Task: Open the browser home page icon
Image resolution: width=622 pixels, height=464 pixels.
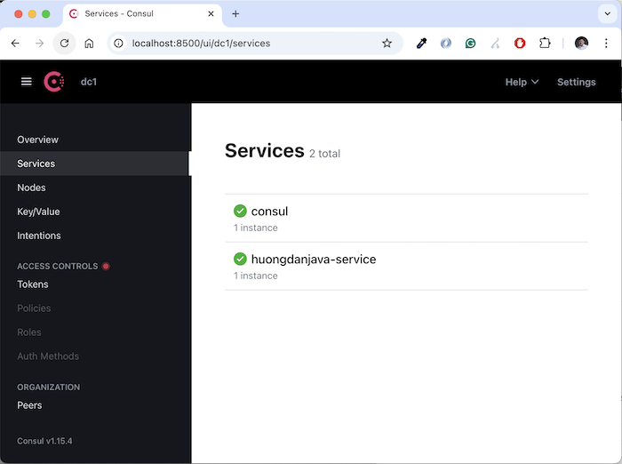Action: (x=89, y=44)
